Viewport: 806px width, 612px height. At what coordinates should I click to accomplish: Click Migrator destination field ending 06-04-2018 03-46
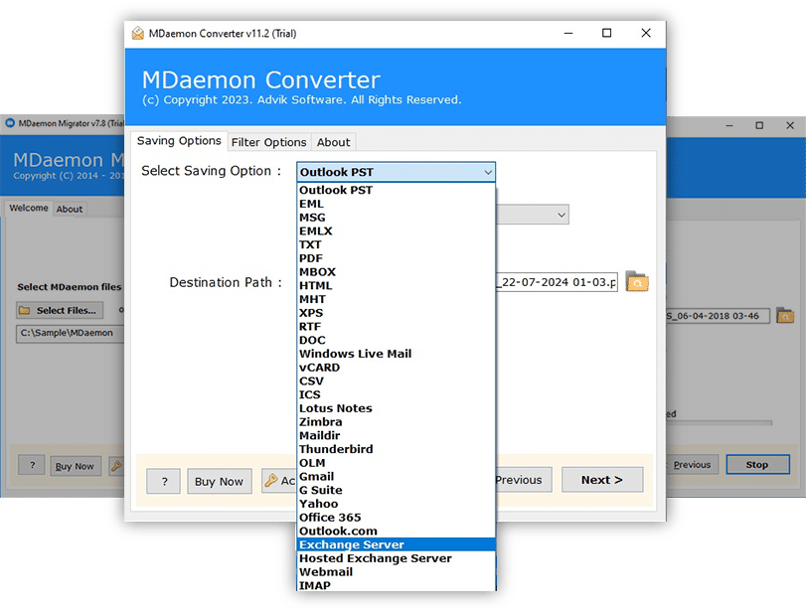(718, 316)
